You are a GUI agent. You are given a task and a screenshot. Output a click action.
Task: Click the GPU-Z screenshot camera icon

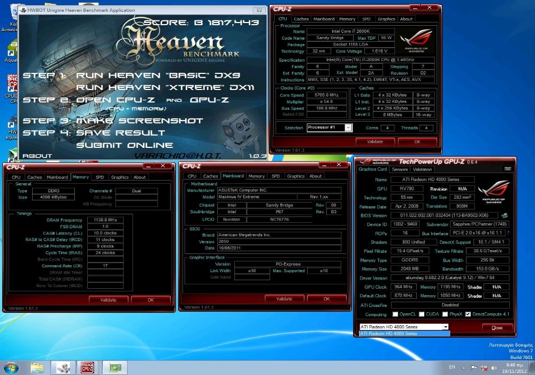coord(507,169)
